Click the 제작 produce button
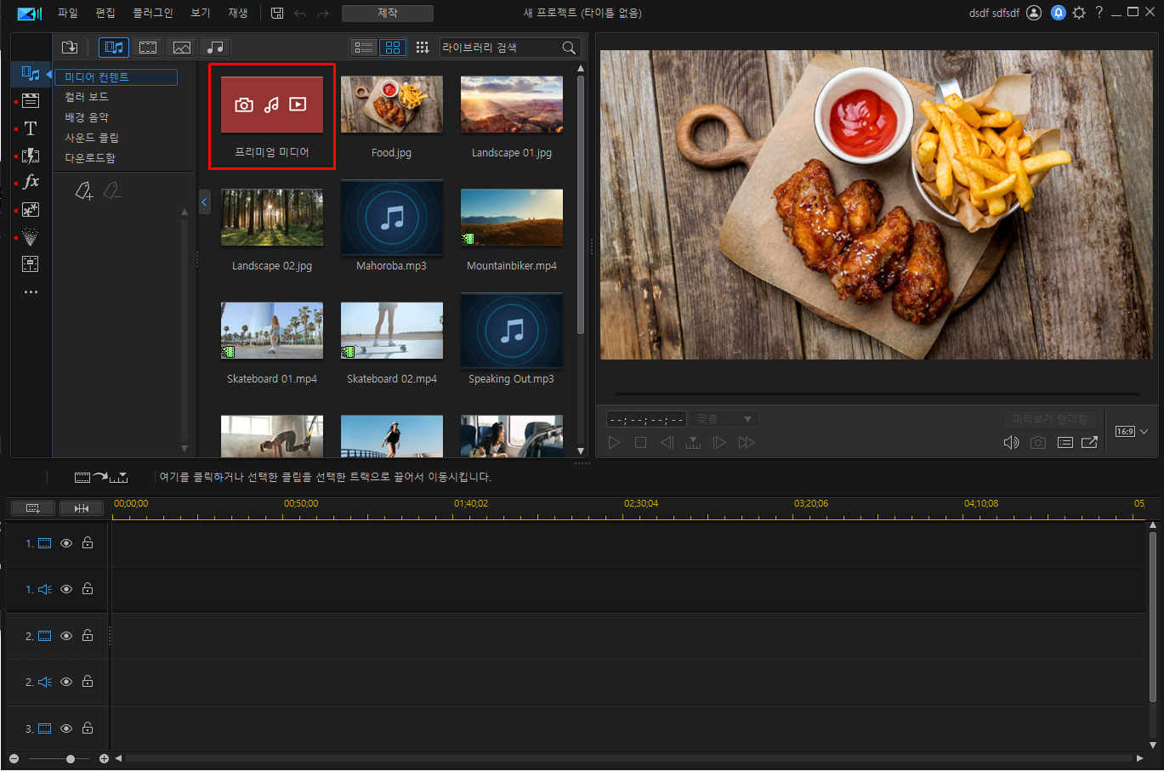The width and height of the screenshot is (1164, 771). click(388, 13)
